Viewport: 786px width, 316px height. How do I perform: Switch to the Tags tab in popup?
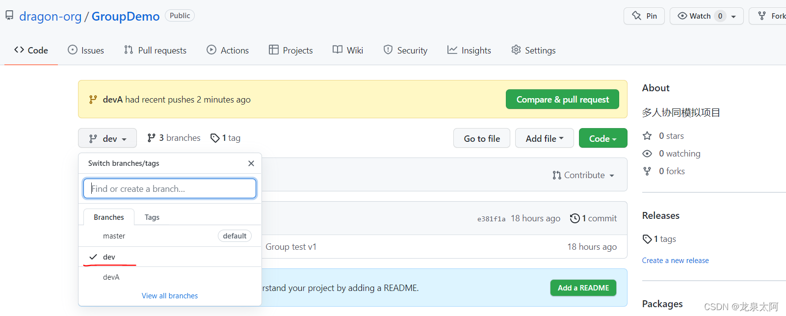[x=152, y=217]
